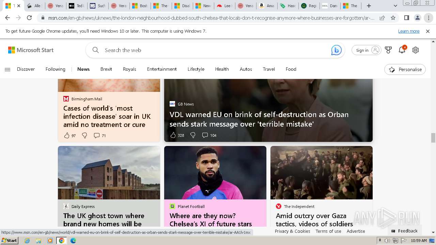The image size is (436, 245).
Task: Bookmark this page with star icon
Action: coord(393,18)
